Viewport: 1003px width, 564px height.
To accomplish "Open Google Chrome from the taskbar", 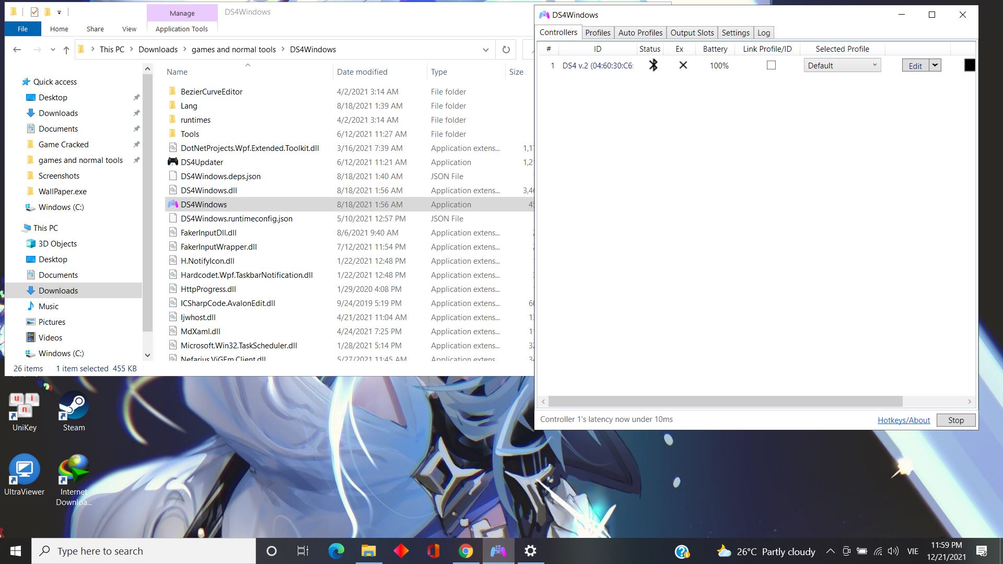I will tap(465, 551).
